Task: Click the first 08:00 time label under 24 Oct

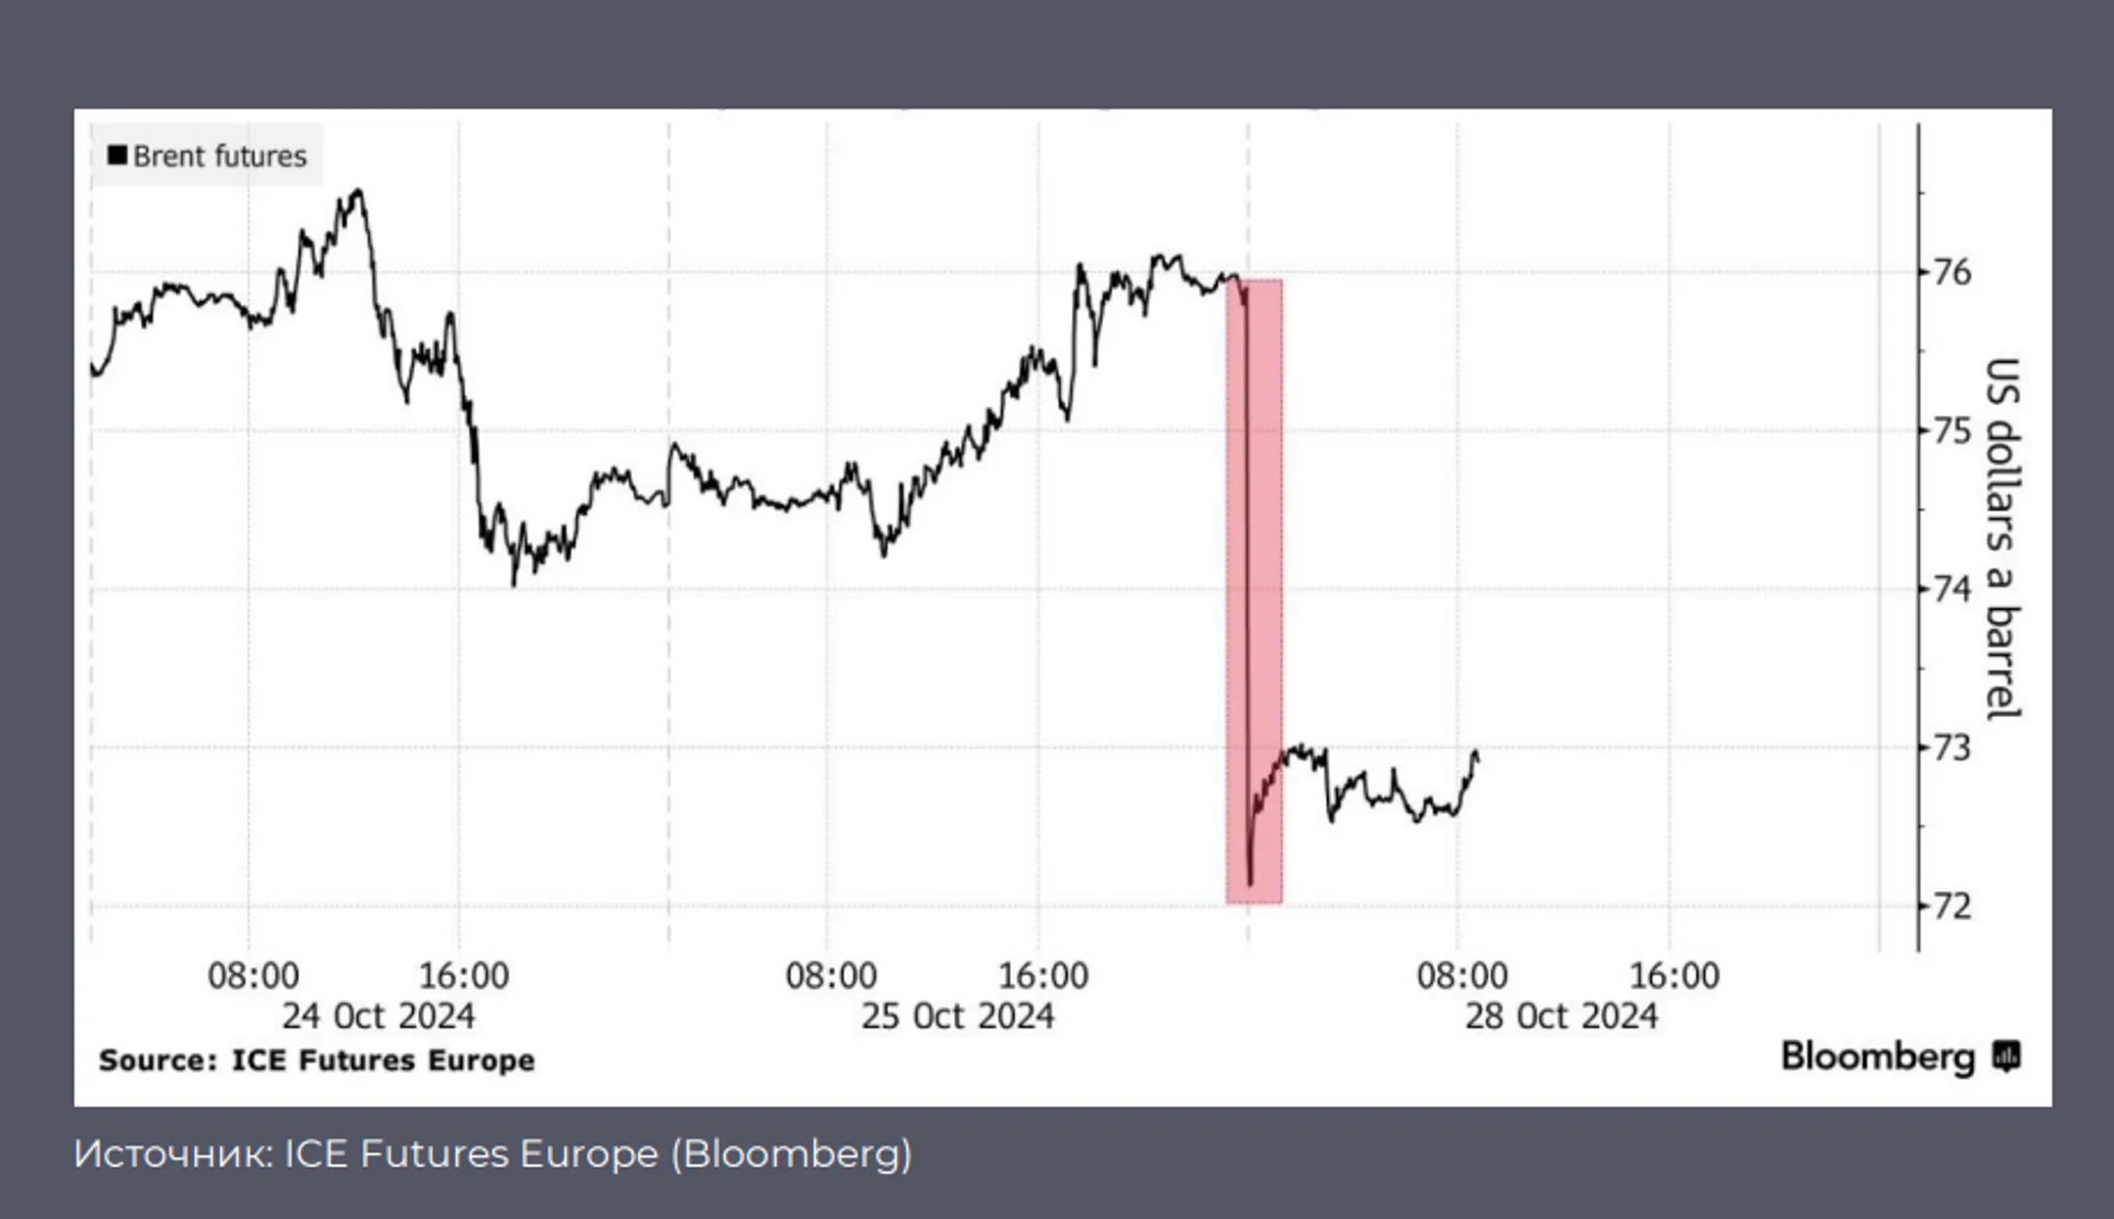Action: tap(253, 975)
